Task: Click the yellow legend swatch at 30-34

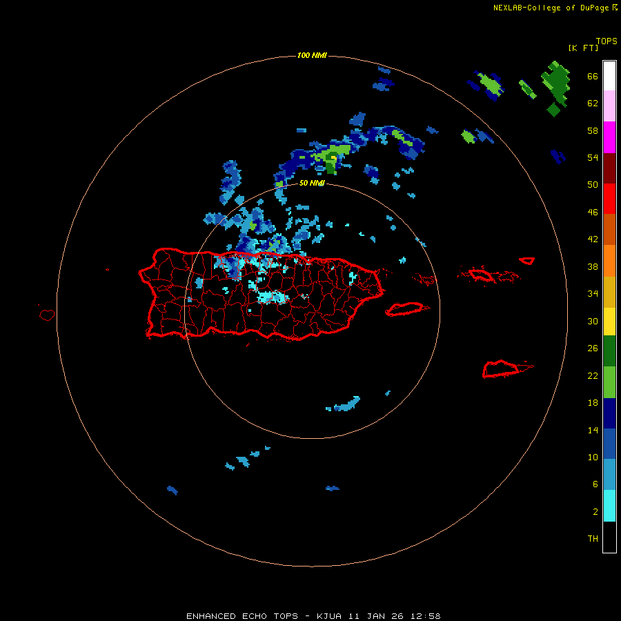Action: [609, 322]
